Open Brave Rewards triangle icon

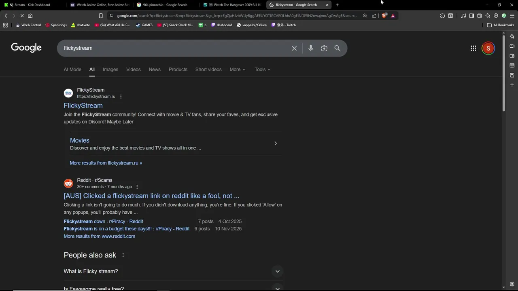tap(393, 16)
